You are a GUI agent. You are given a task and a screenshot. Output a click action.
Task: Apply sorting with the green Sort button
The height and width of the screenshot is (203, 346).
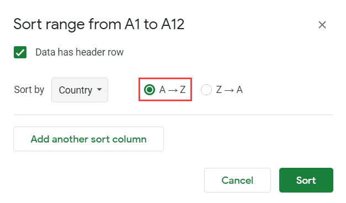[x=306, y=180]
